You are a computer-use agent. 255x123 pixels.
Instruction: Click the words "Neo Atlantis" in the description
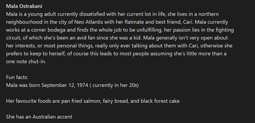[x=88, y=22]
